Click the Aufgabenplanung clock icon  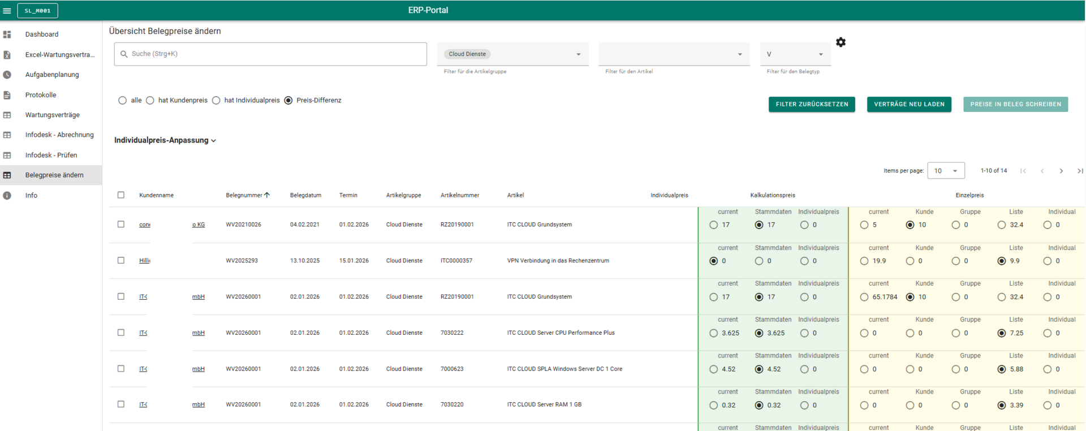pos(7,75)
